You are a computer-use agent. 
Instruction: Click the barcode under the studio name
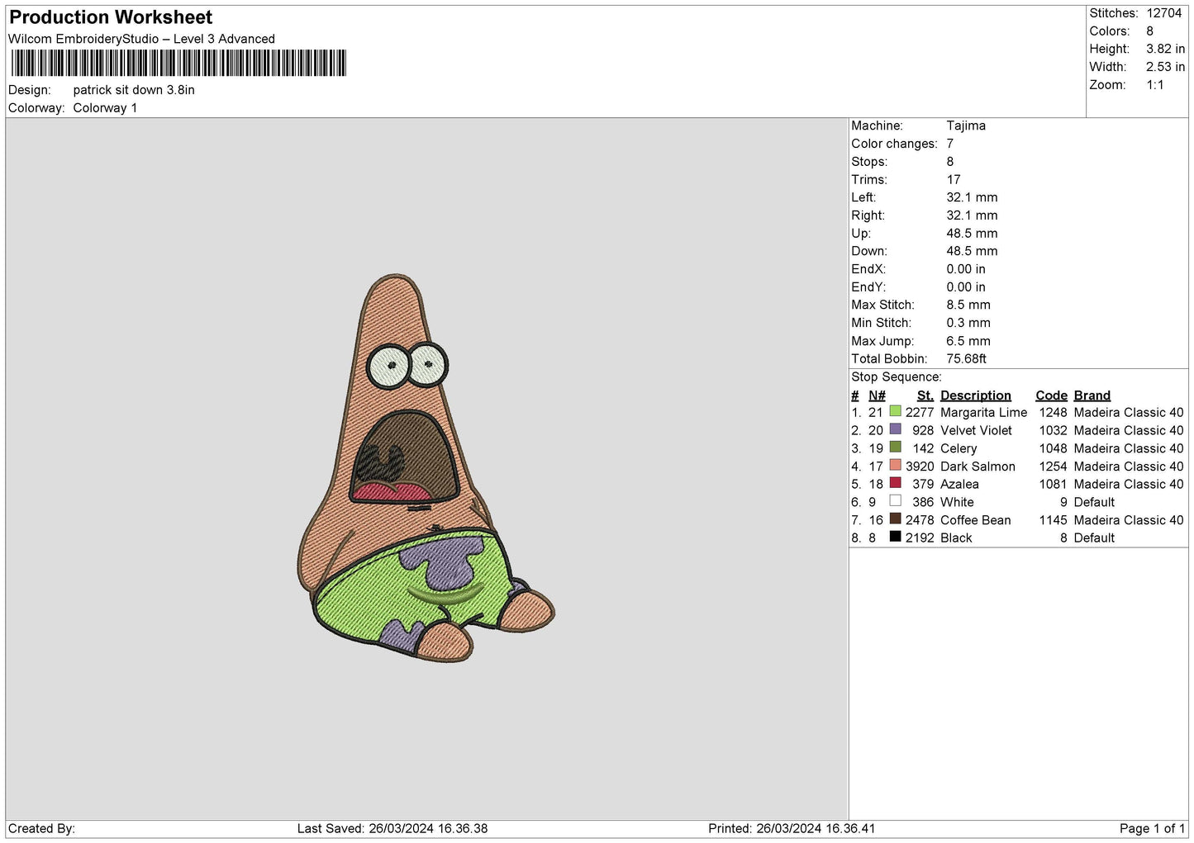[x=178, y=63]
